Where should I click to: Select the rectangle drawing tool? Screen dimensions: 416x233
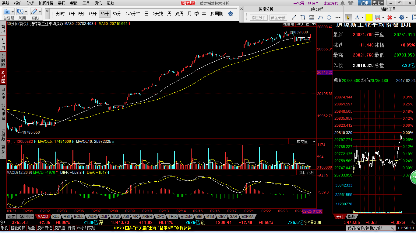tap(303, 17)
